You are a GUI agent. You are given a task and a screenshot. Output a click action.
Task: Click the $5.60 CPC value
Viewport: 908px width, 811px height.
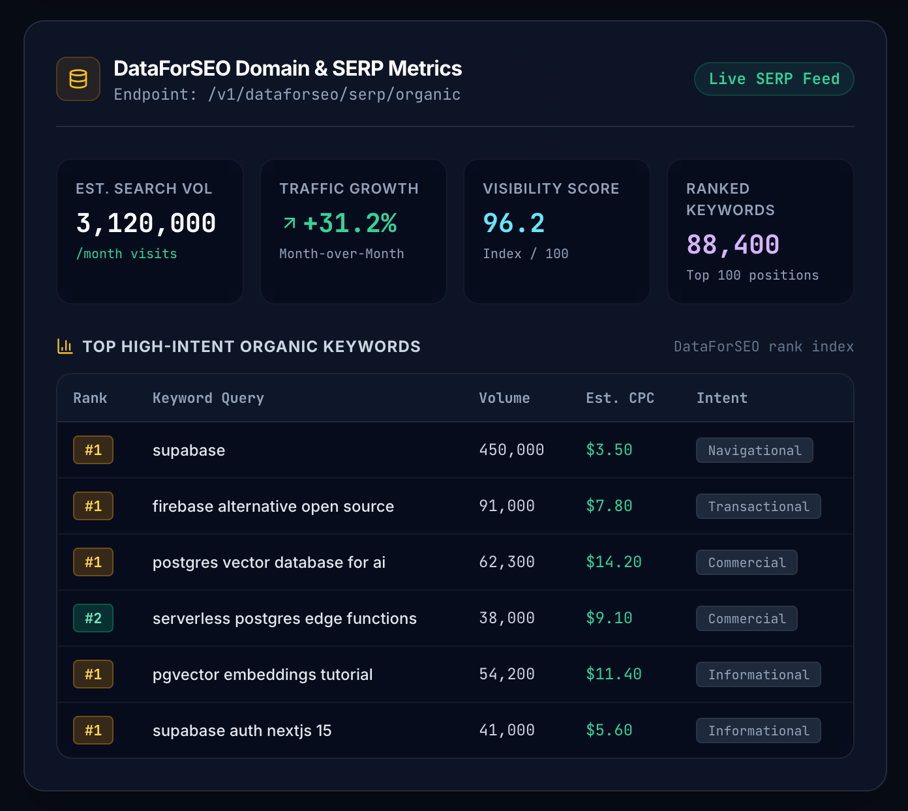pos(609,730)
